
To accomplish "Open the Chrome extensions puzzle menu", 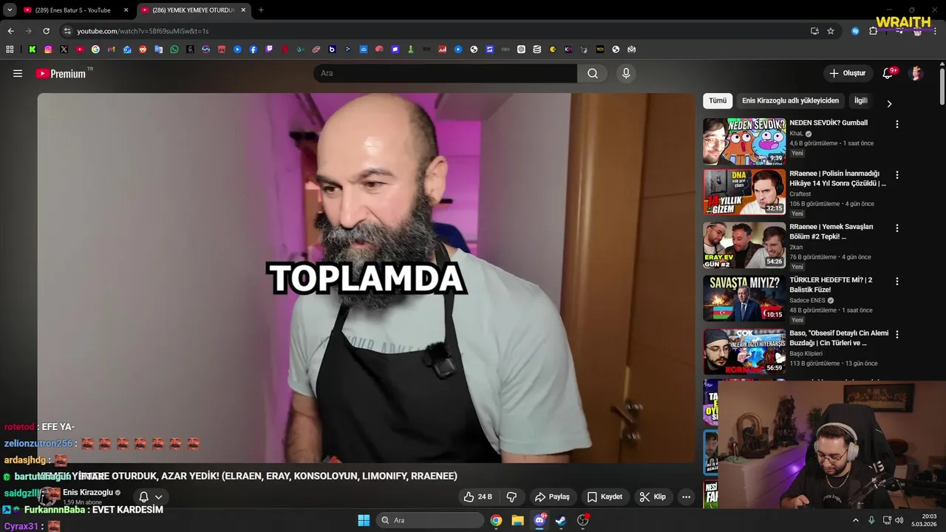I will coord(873,31).
